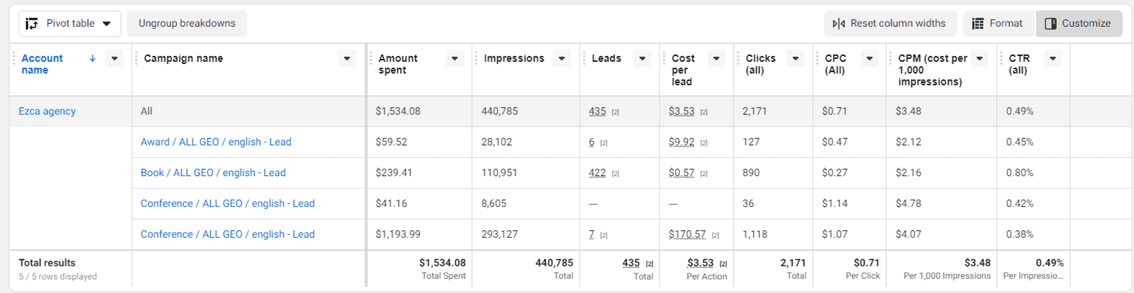Click the 293,127 impressions cell

526,234
